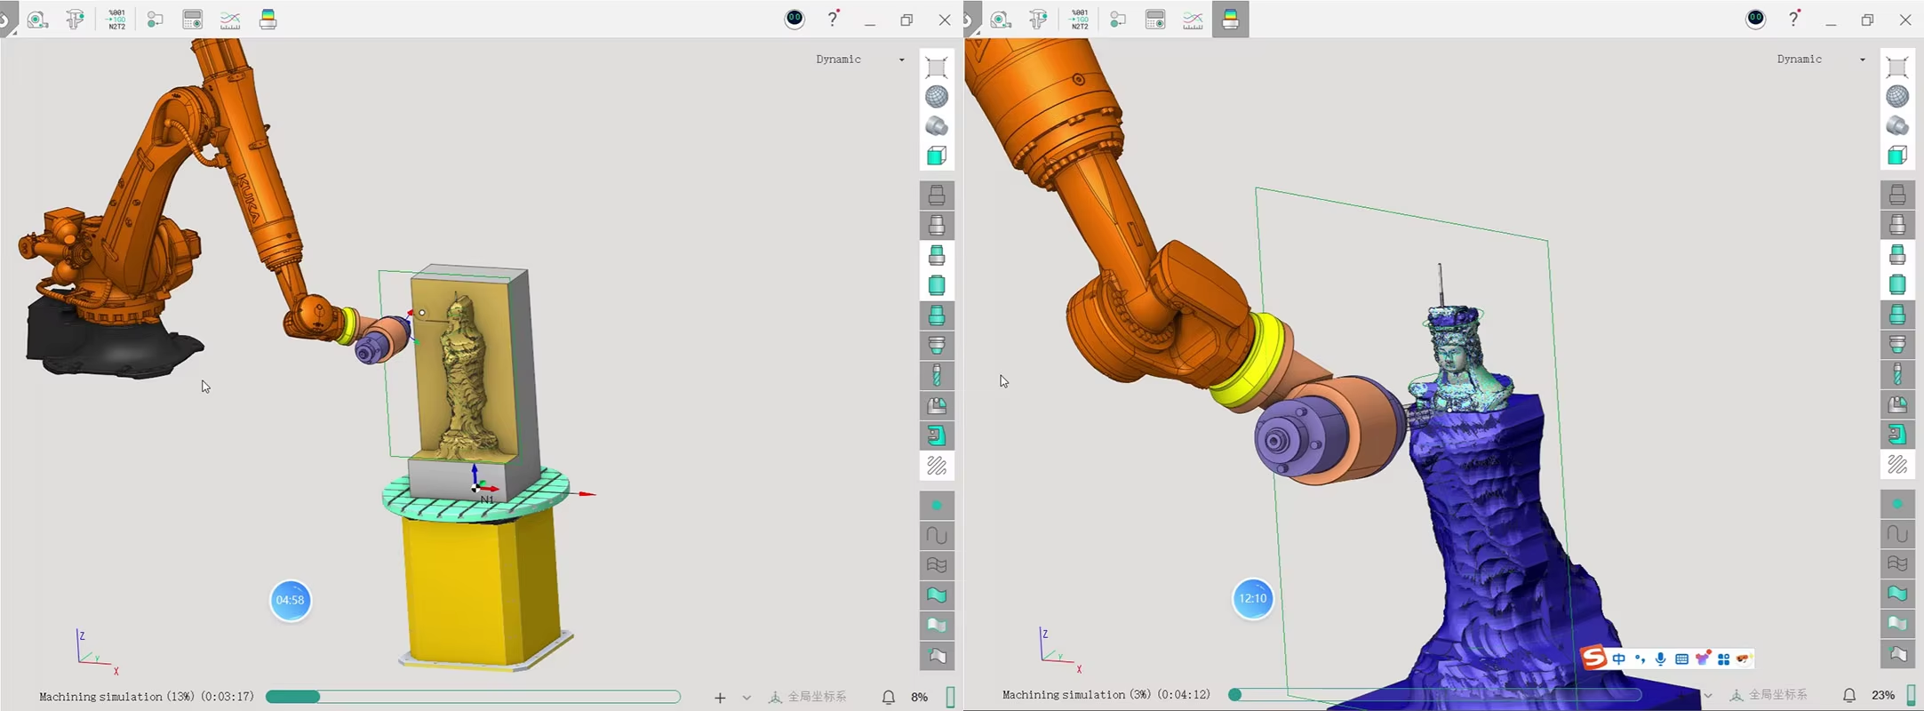Click the 全局坐标系 coordinate system button in left window
1924x711 pixels.
(x=808, y=697)
